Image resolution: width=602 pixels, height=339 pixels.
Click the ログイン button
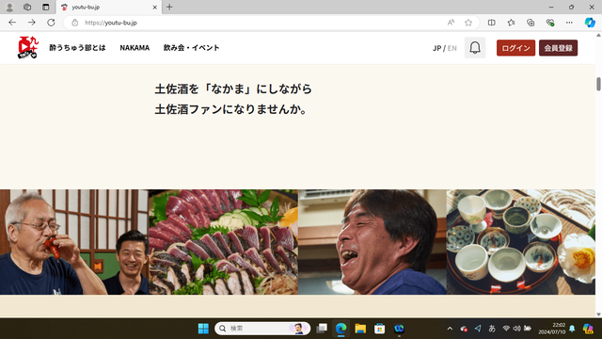coord(515,48)
